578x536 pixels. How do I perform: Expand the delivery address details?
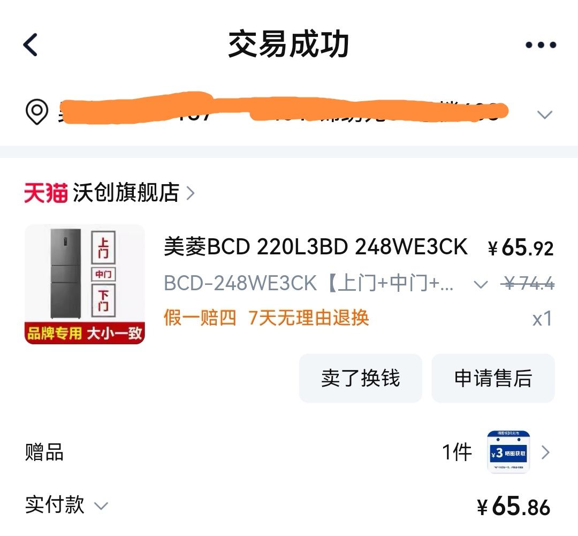[544, 115]
